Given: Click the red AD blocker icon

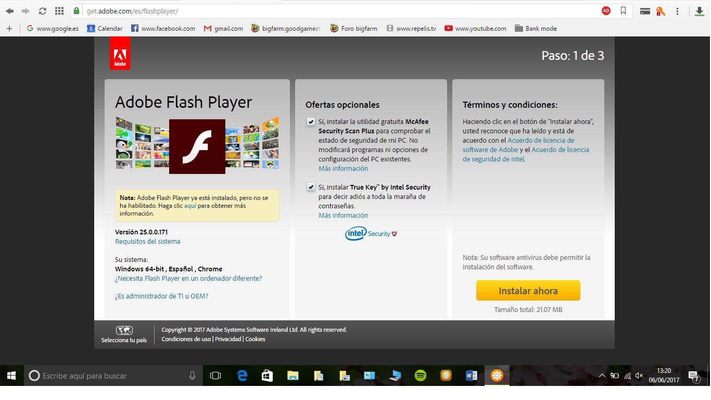Looking at the screenshot, I should pos(606,11).
